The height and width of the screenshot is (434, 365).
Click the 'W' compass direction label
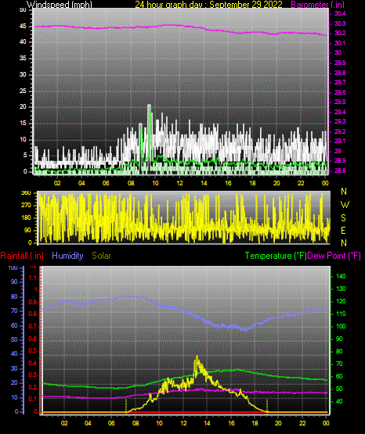pyautogui.click(x=345, y=205)
